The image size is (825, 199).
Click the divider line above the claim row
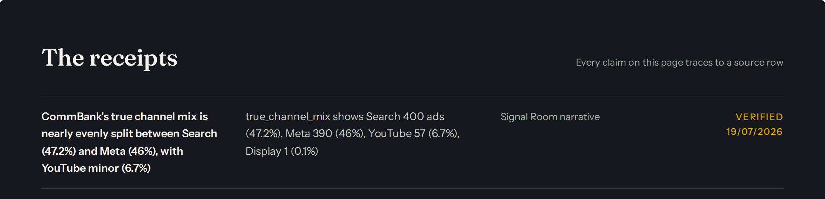[412, 97]
